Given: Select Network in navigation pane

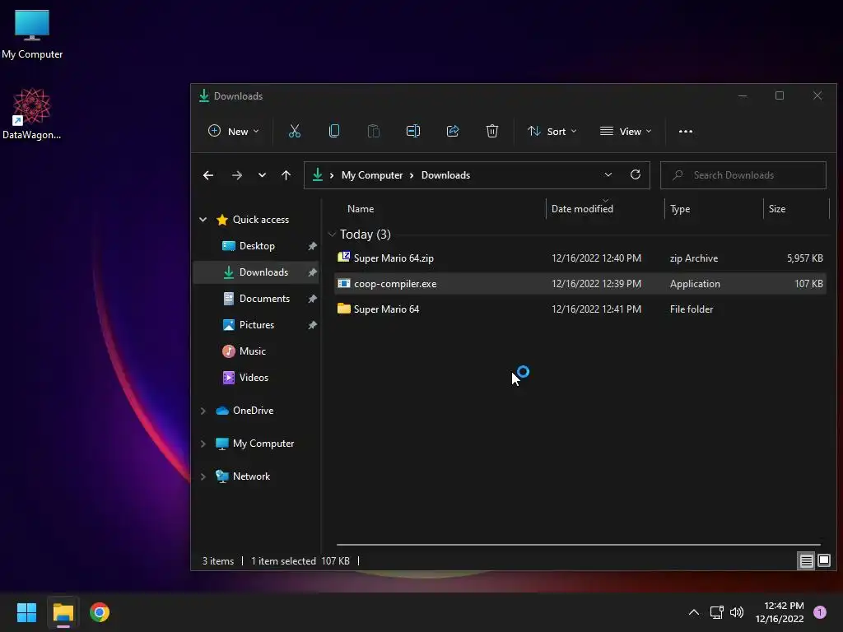Looking at the screenshot, I should point(251,476).
